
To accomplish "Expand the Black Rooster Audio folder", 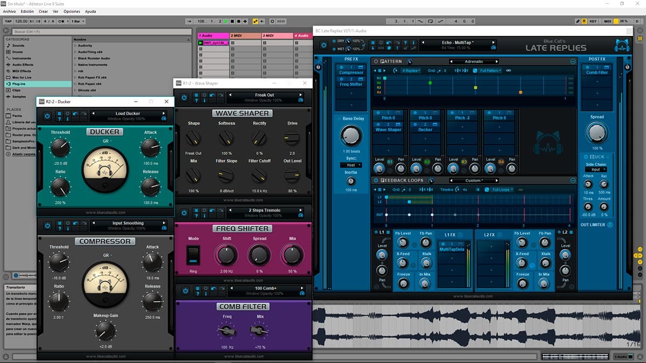I will click(x=74, y=58).
